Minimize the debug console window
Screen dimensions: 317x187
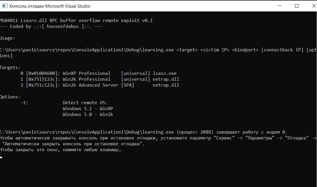click(280, 6)
